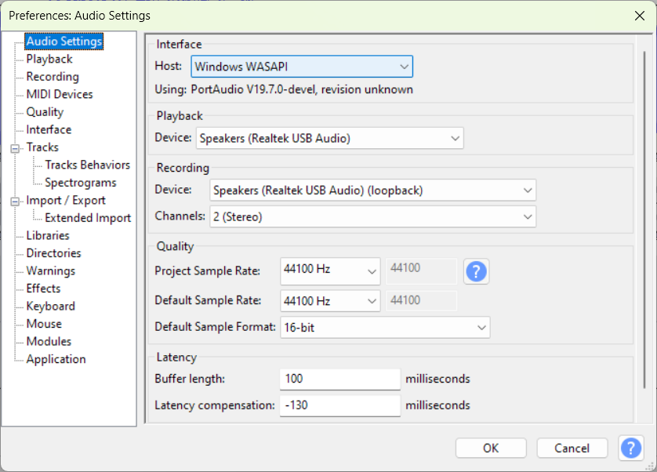Click the Cancel button
Viewport: 657px width, 472px height.
pos(572,448)
